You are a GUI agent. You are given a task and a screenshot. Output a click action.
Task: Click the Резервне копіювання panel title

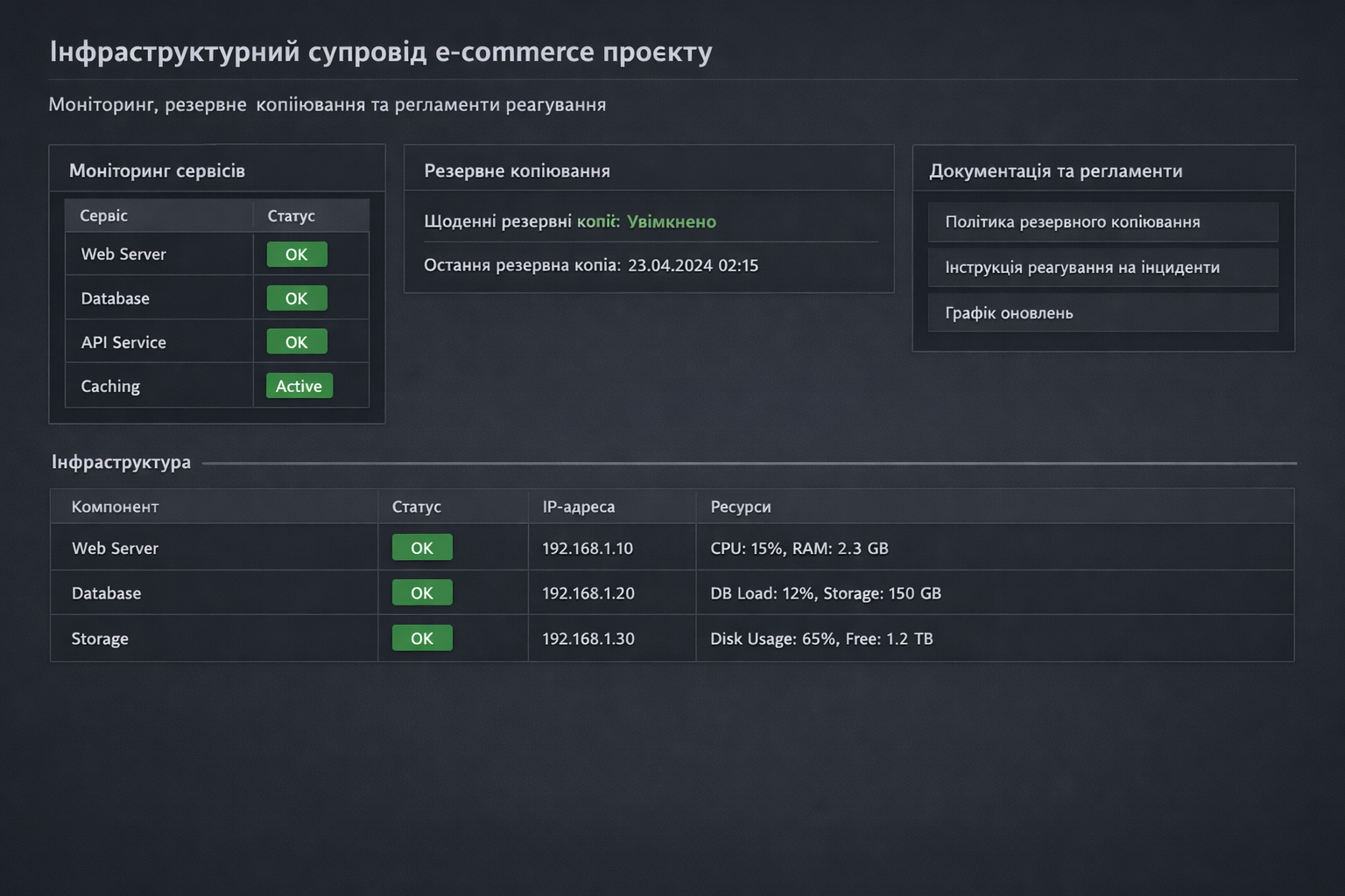(517, 171)
